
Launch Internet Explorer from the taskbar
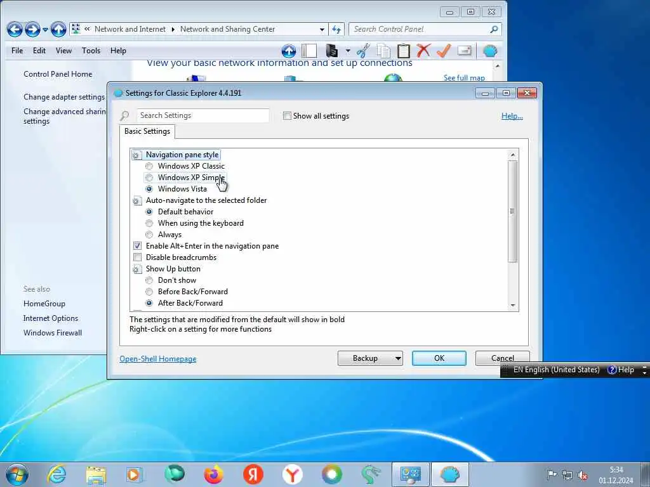56,474
